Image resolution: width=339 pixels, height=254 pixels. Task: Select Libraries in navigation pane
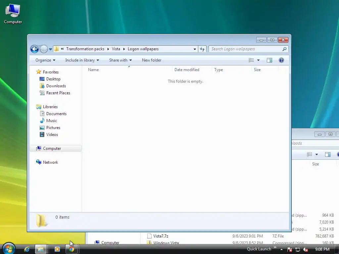click(x=50, y=107)
